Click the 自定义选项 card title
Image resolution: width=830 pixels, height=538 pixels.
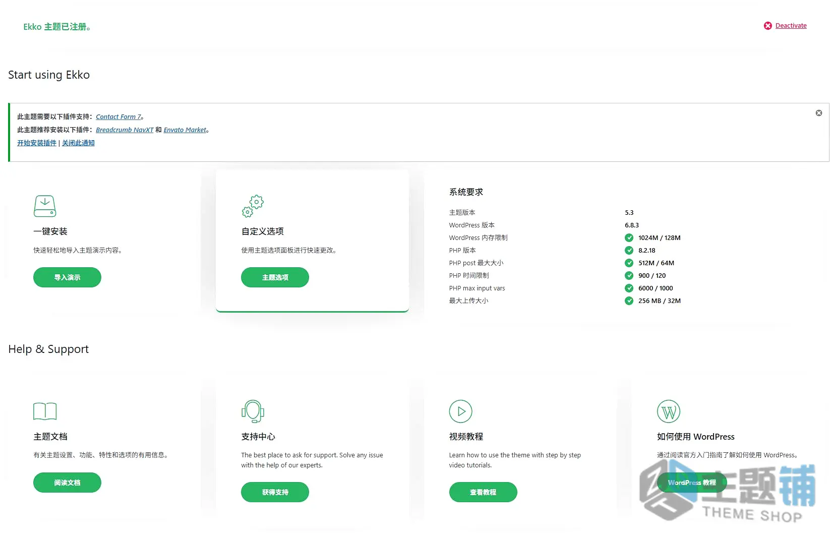262,231
